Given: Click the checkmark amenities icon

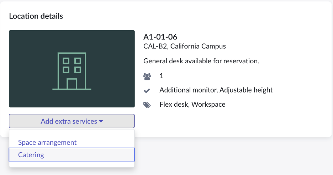Looking at the screenshot, I should pos(147,91).
